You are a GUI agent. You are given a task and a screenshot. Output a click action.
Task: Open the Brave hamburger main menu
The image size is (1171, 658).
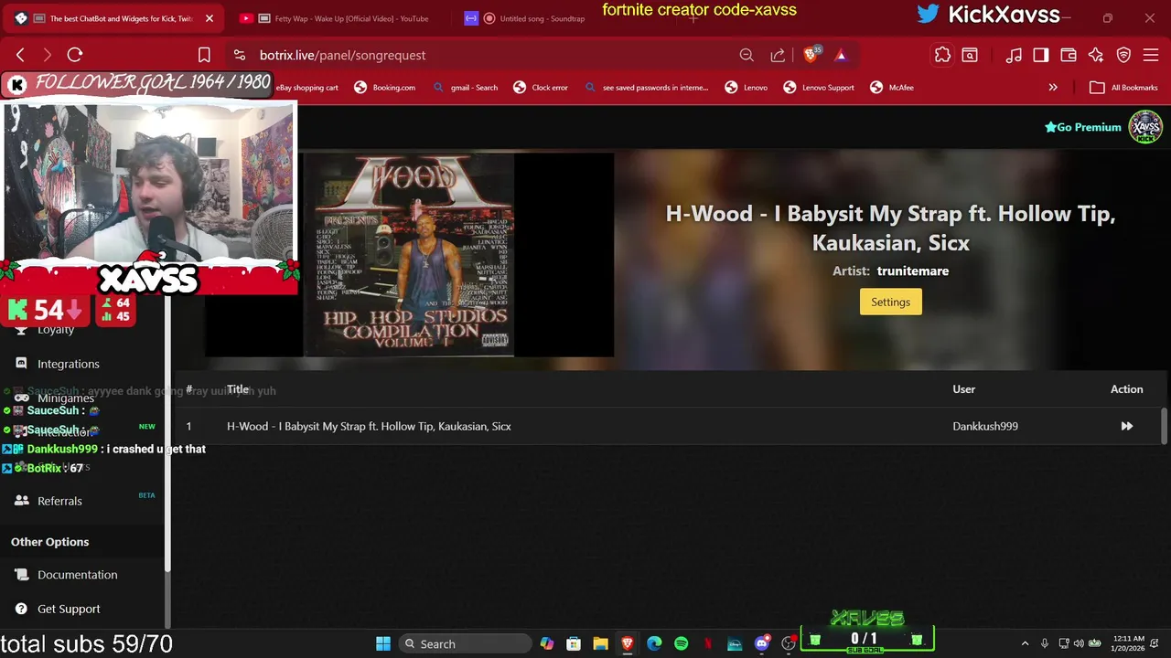(x=1152, y=55)
